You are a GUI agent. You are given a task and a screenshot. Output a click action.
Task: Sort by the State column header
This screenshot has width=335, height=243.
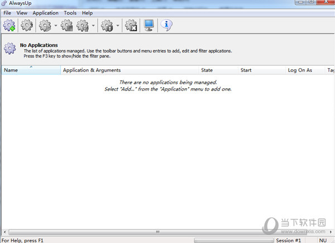click(x=218, y=70)
